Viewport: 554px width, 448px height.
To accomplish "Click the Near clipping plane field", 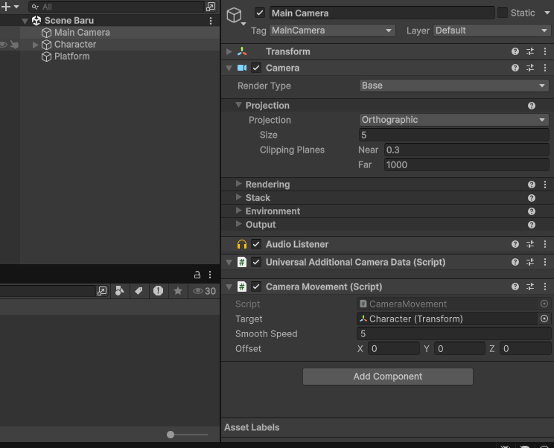I will coord(466,150).
